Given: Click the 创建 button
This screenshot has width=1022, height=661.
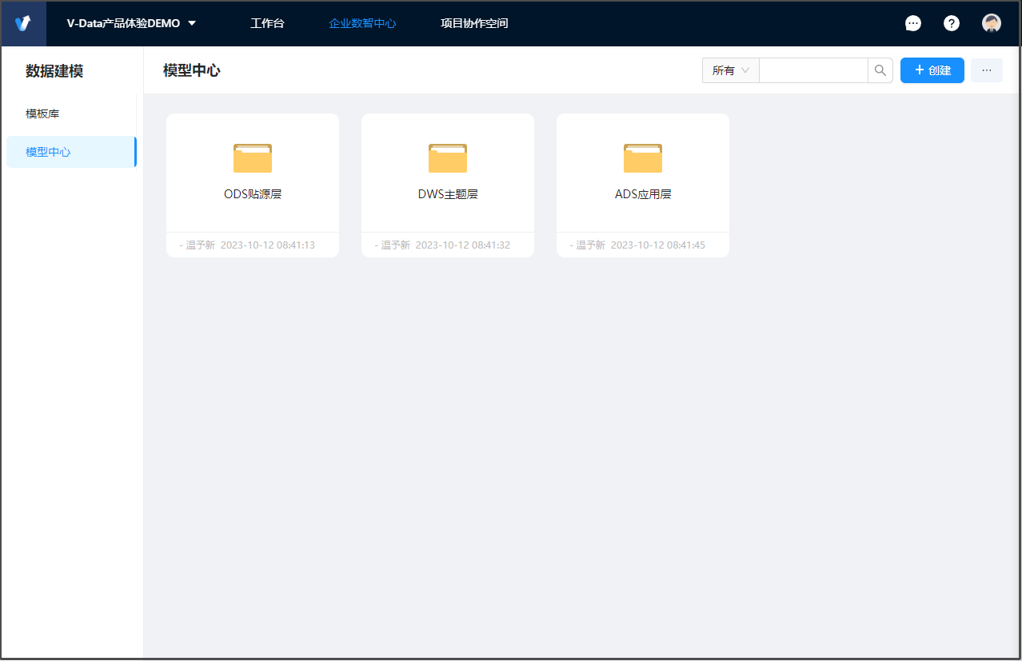Looking at the screenshot, I should tap(932, 70).
